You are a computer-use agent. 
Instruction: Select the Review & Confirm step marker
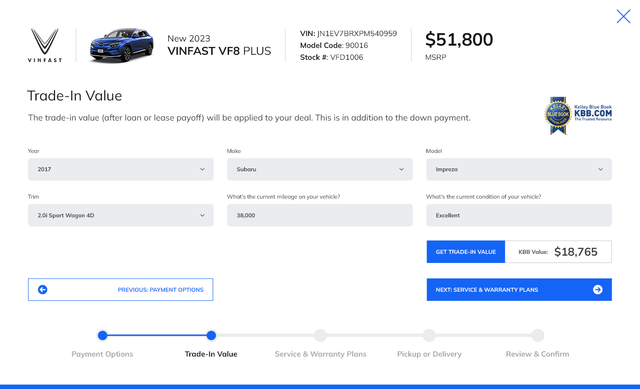[x=538, y=336]
